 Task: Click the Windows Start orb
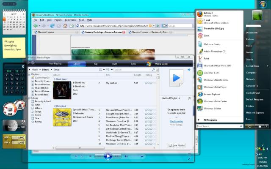[263, 5]
